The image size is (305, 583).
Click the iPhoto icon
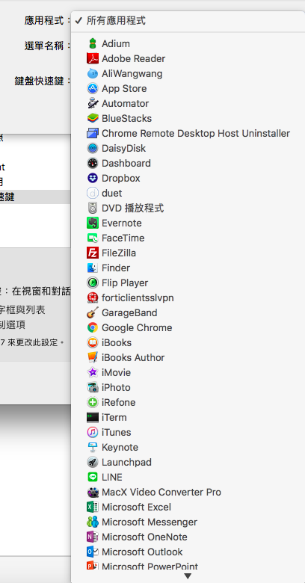coord(92,387)
